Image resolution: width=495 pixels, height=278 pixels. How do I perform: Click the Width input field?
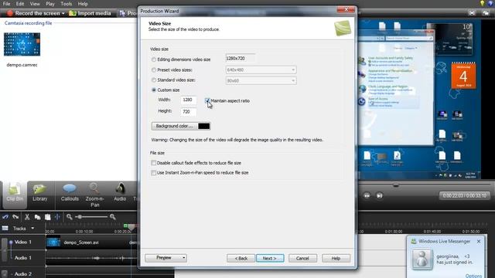tap(189, 100)
